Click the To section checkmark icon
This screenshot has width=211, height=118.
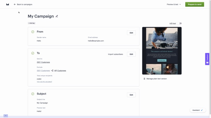tap(33, 53)
